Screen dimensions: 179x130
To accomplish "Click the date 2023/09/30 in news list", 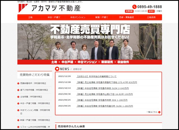I will tap(64, 94).
